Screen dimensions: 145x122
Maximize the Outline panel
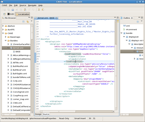coord(142,18)
